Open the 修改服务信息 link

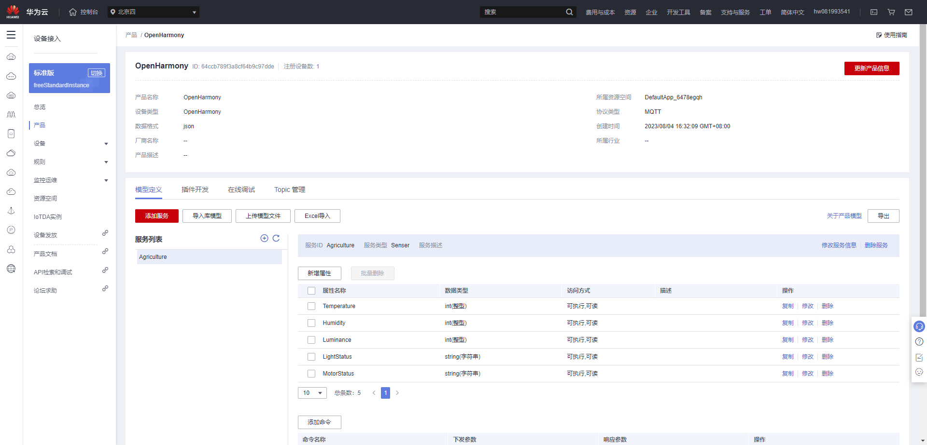coord(839,245)
